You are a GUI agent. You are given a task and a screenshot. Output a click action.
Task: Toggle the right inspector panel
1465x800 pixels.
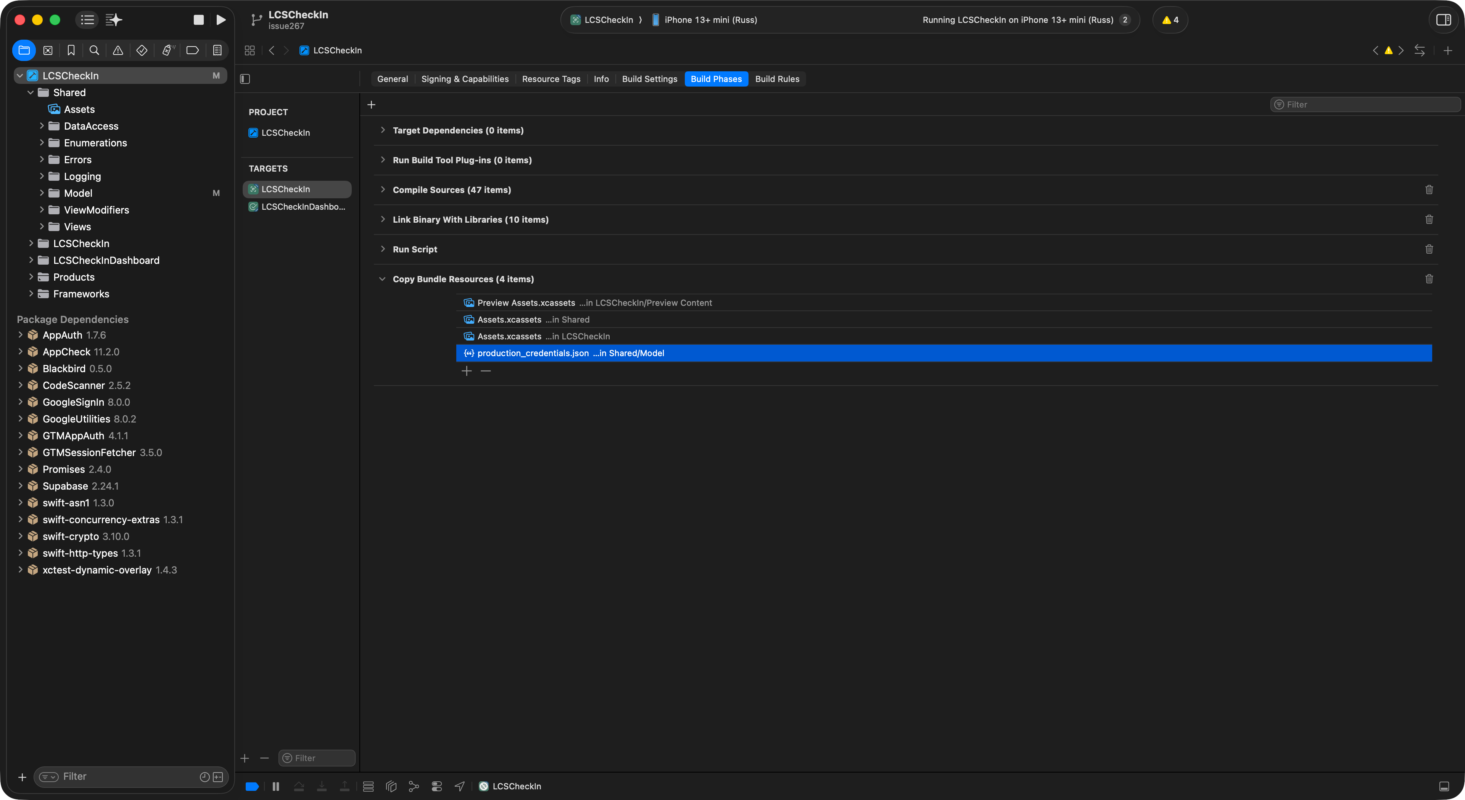coord(1443,20)
